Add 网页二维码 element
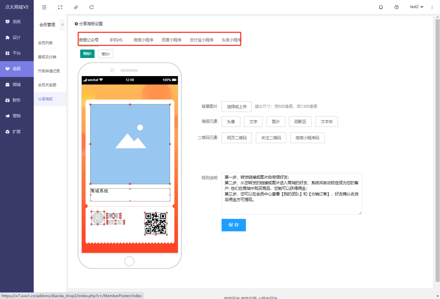This screenshot has width=440, height=299. 237,138
